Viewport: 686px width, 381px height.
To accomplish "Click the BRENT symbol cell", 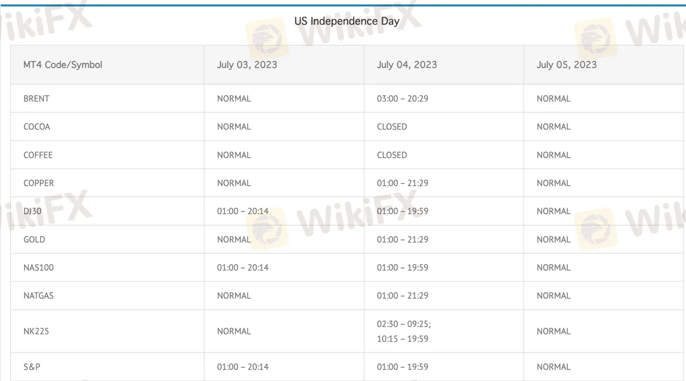I will tap(36, 98).
